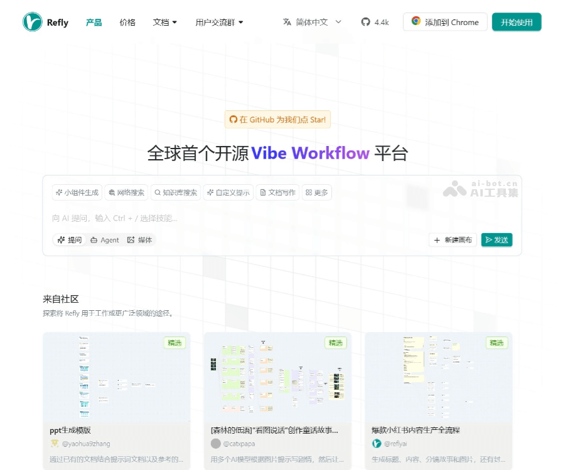Click the Refly logo icon
Image resolution: width=565 pixels, height=470 pixels.
(x=33, y=22)
